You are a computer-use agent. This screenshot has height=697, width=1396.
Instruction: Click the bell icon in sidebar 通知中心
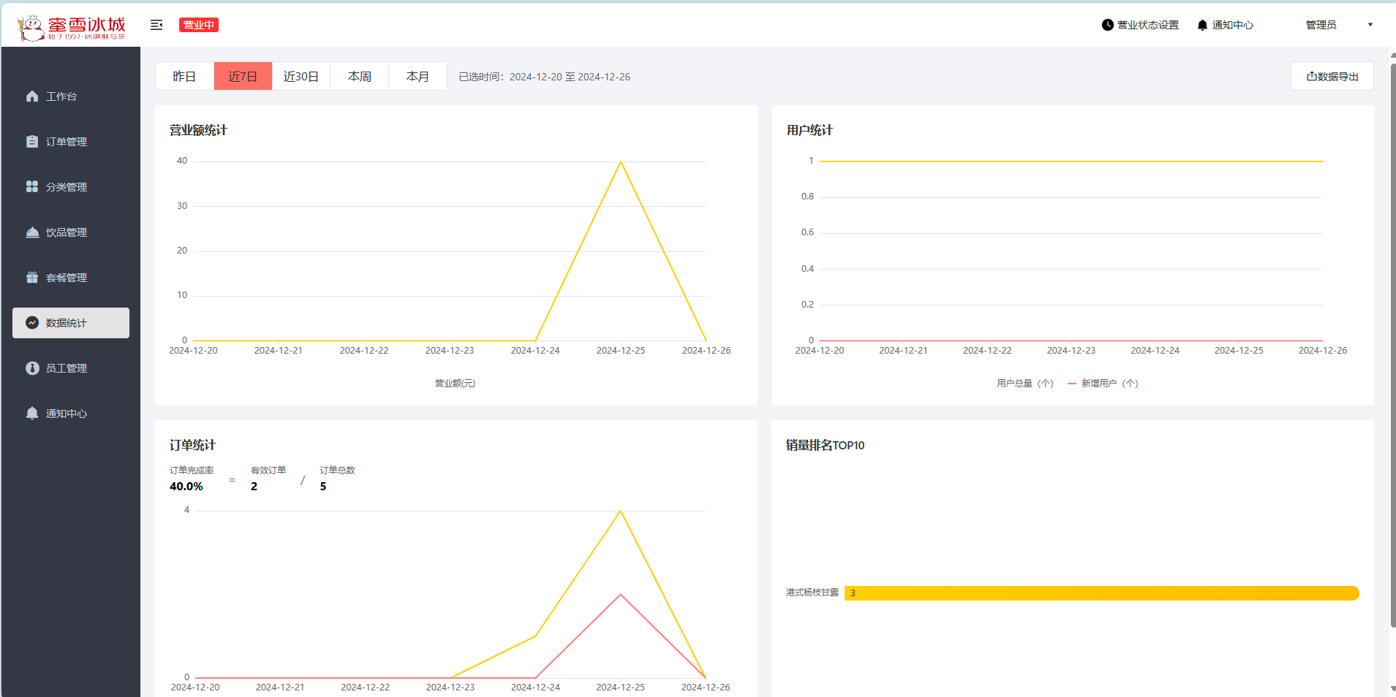(32, 414)
